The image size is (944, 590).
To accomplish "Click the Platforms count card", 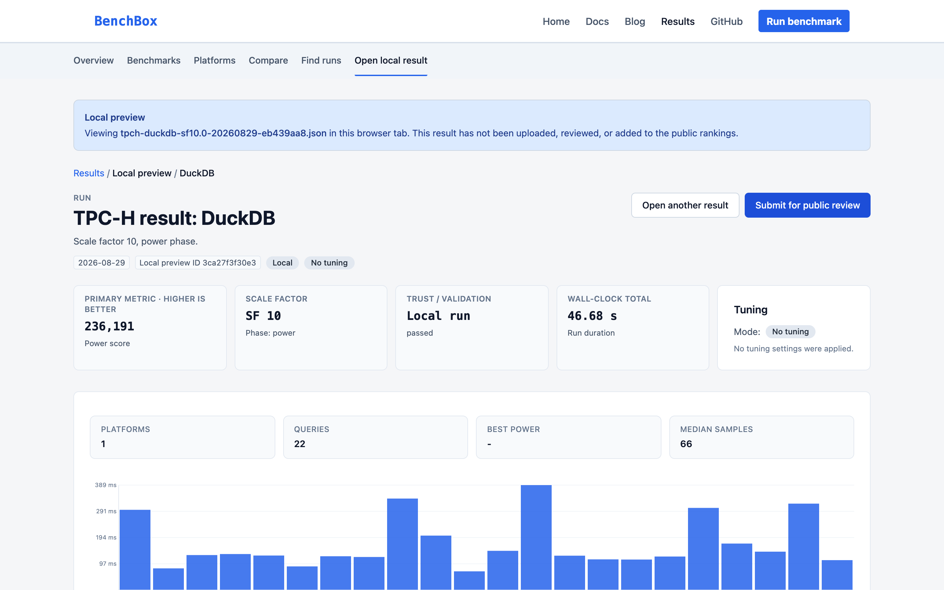I will pyautogui.click(x=182, y=437).
